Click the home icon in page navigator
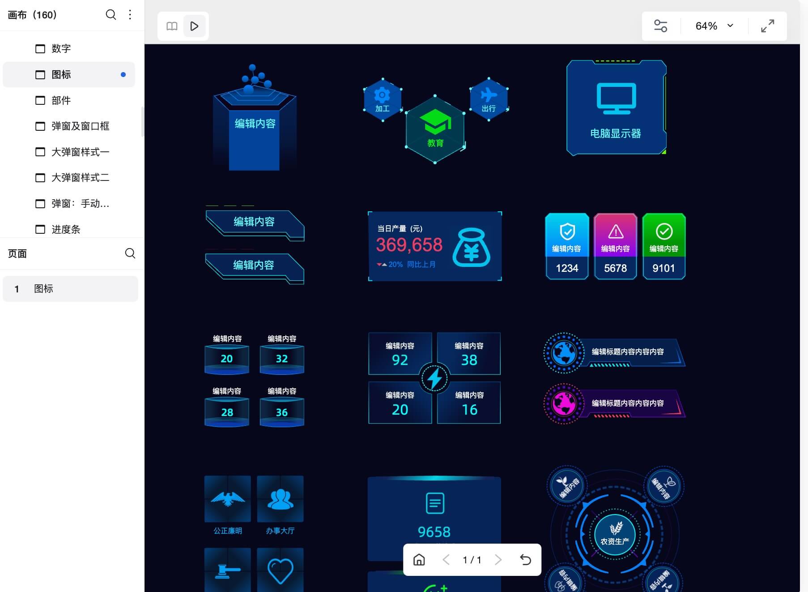Image resolution: width=808 pixels, height=592 pixels. click(419, 560)
